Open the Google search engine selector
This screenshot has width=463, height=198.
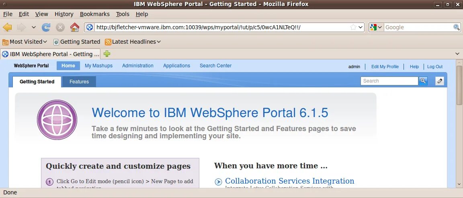(x=376, y=27)
